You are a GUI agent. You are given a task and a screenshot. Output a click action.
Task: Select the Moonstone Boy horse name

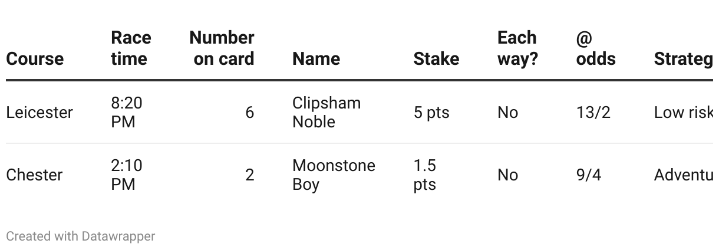click(x=334, y=175)
